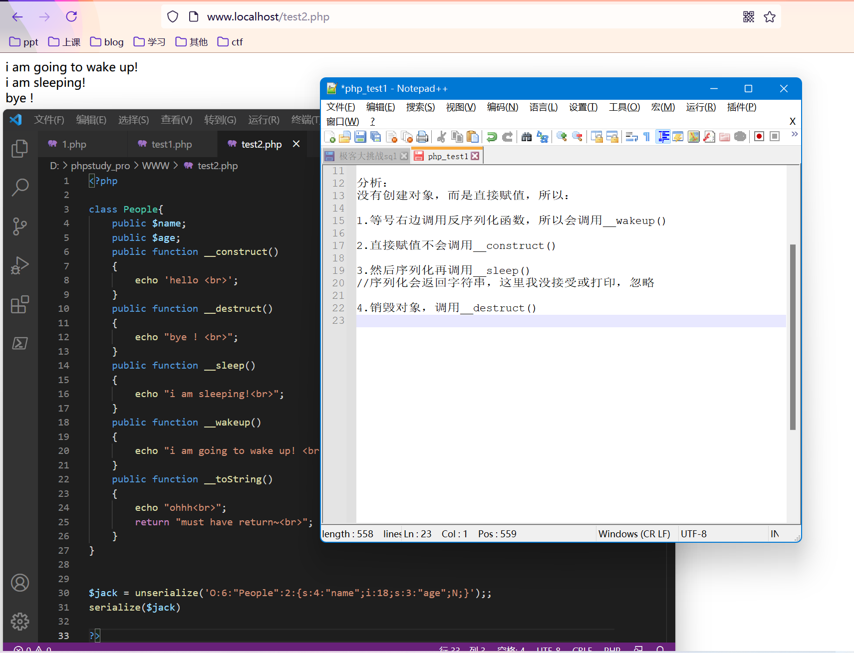Click the browser address bar URL
Image resolution: width=854 pixels, height=653 pixels.
click(x=269, y=17)
